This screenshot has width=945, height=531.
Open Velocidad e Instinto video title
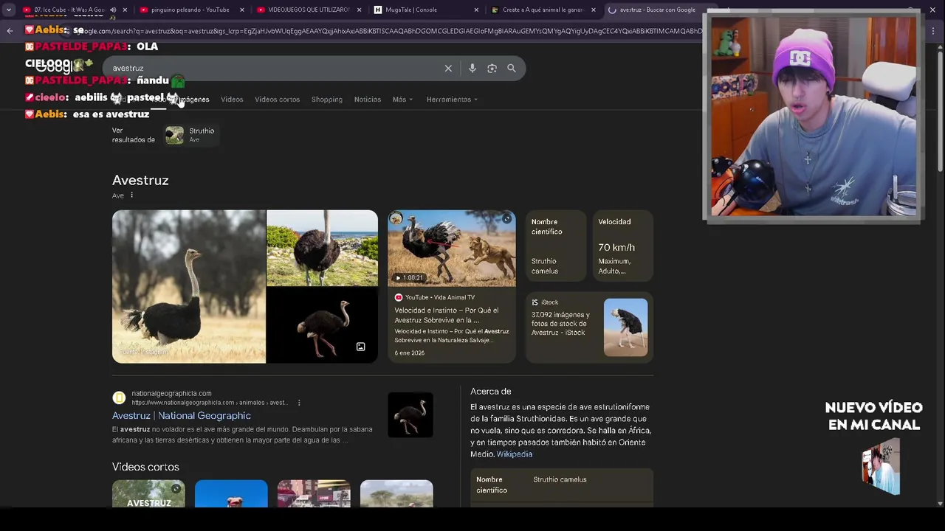point(446,315)
